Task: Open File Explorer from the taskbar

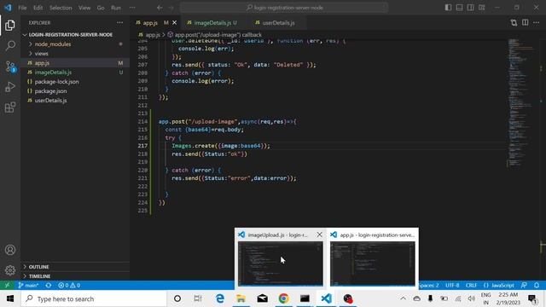Action: (x=241, y=298)
